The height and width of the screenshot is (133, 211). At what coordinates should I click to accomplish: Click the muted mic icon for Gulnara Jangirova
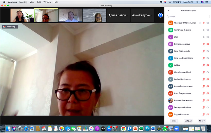[x=204, y=44]
